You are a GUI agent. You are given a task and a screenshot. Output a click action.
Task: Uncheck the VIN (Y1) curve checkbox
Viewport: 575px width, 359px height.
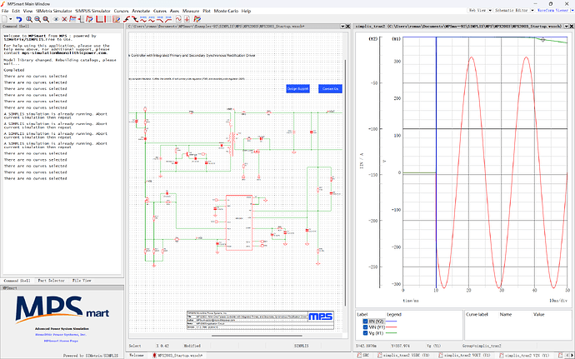[x=365, y=327]
